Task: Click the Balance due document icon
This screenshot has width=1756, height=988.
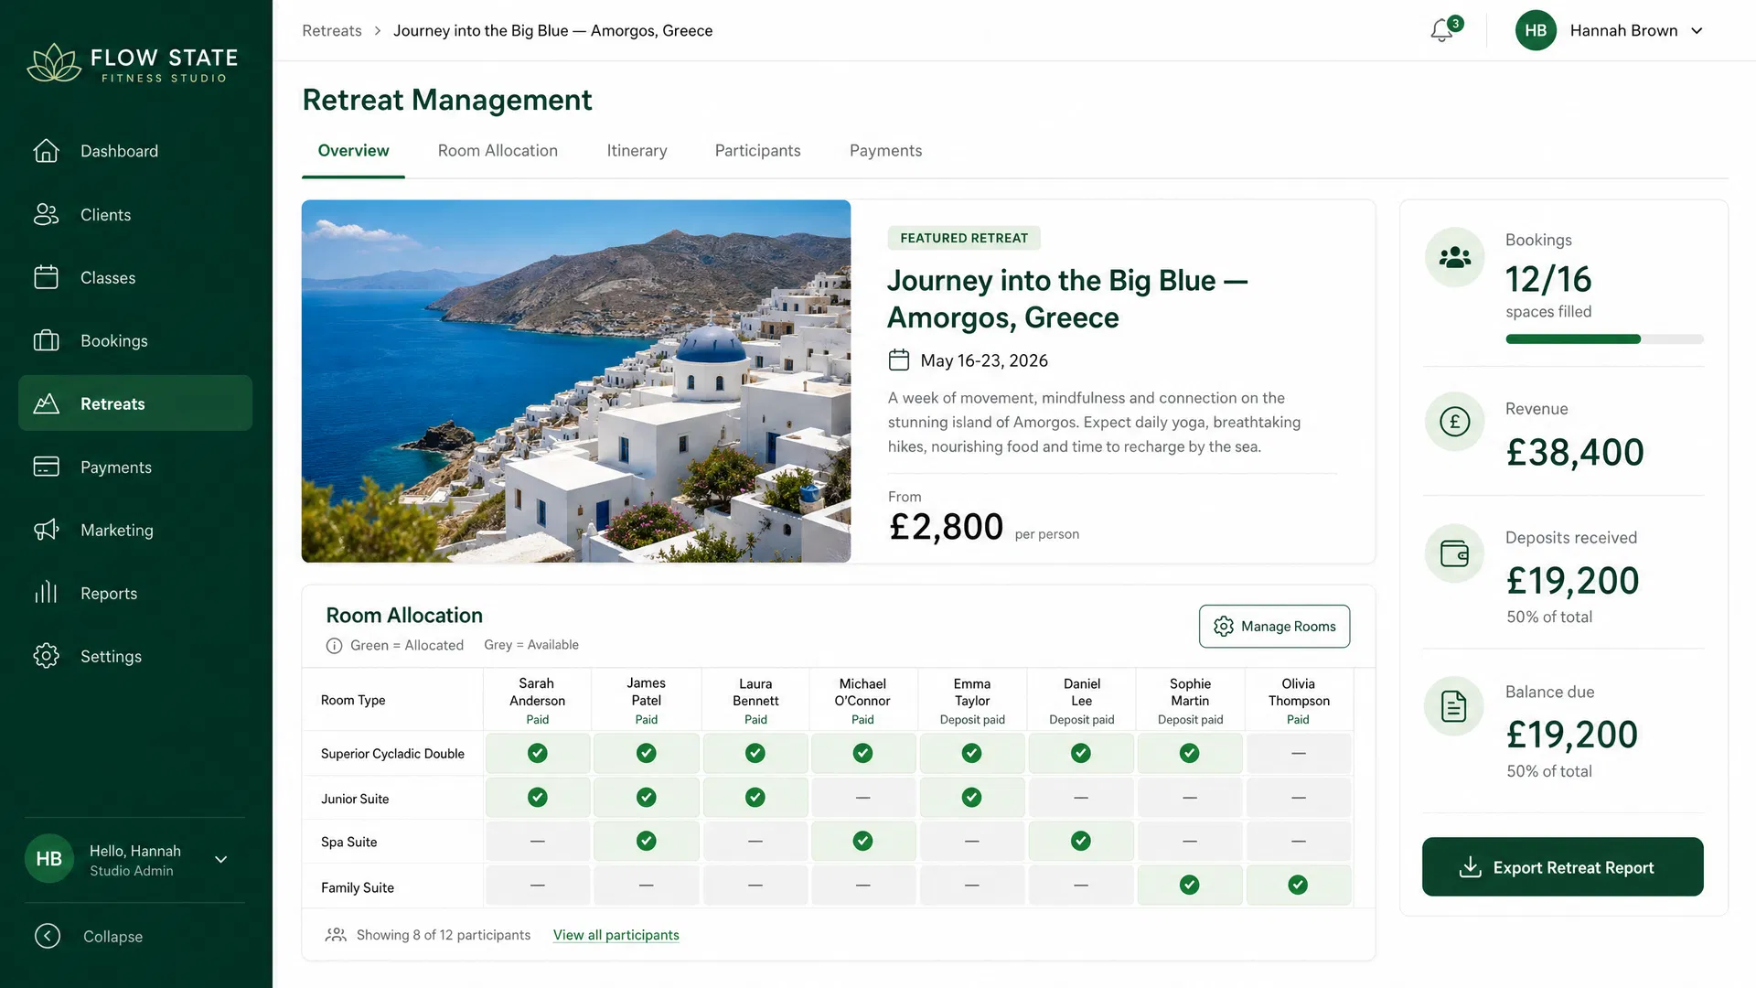Action: tap(1454, 706)
